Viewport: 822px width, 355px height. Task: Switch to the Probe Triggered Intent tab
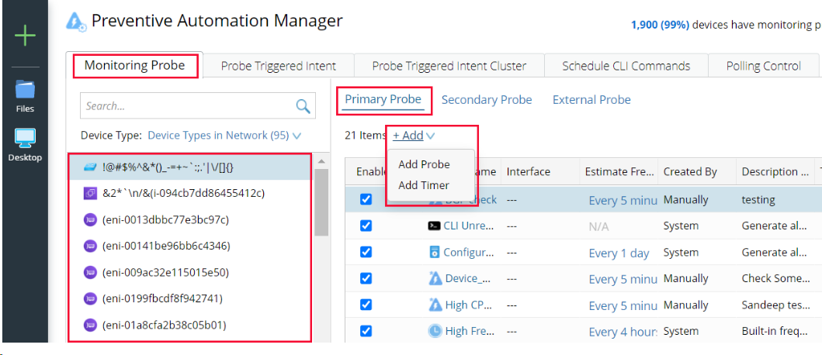coord(279,66)
